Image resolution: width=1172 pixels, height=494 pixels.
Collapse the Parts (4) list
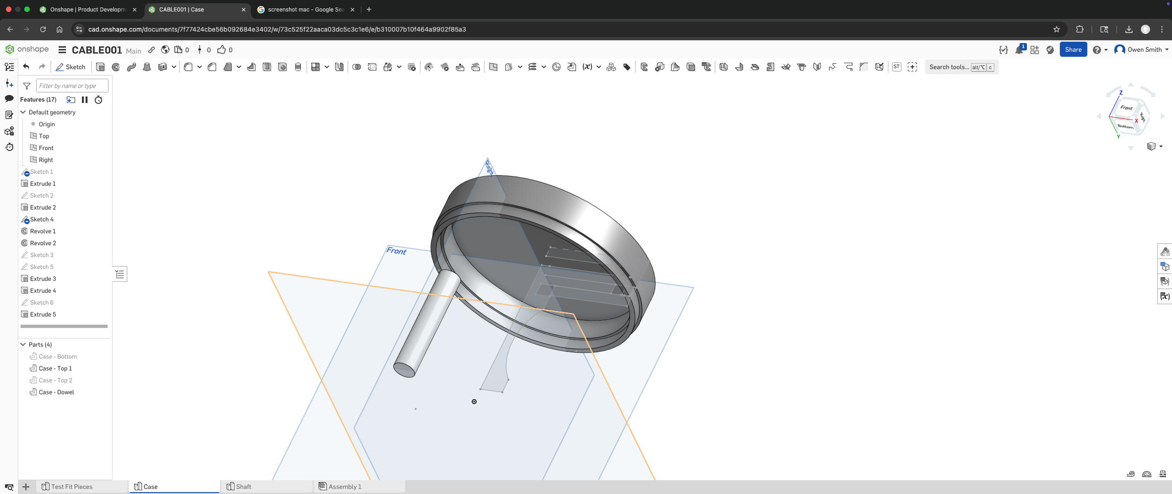click(x=23, y=344)
